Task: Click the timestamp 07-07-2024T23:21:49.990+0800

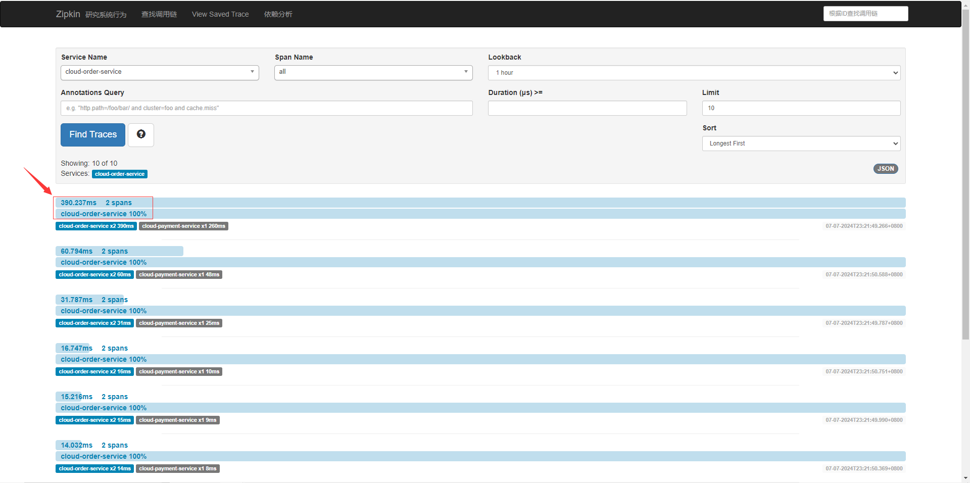Action: [864, 420]
